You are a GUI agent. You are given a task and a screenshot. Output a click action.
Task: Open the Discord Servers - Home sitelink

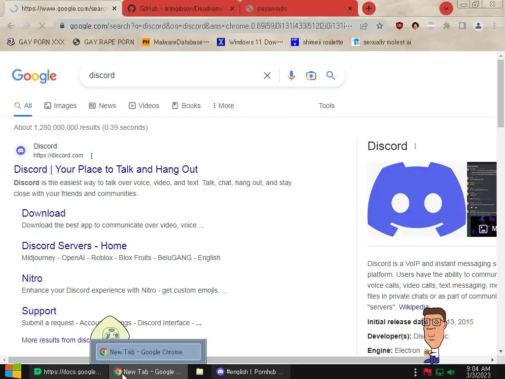tap(74, 246)
